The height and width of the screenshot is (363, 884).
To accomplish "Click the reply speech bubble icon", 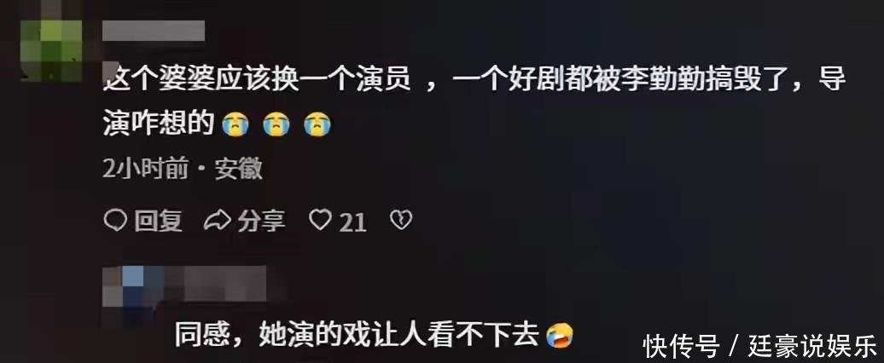I will coord(115,221).
